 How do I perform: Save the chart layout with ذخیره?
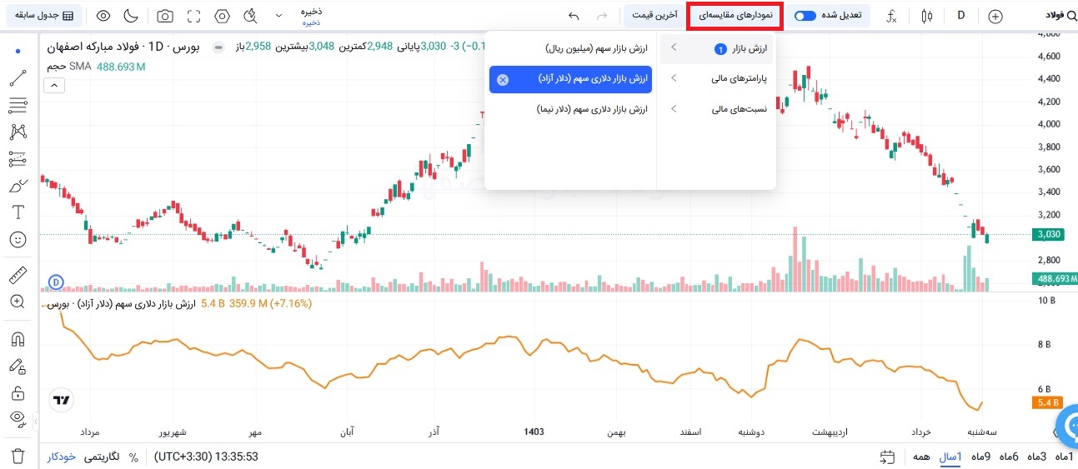pyautogui.click(x=311, y=16)
